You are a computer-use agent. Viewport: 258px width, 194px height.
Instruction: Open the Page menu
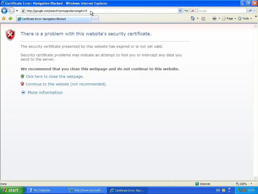pos(229,18)
